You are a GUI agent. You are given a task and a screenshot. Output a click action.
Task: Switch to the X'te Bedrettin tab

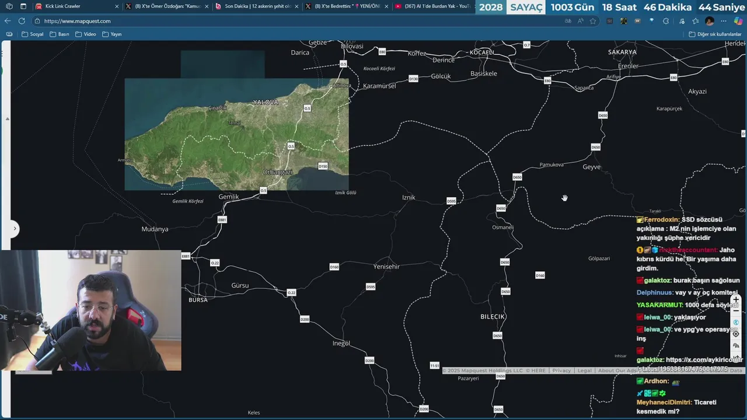347,6
